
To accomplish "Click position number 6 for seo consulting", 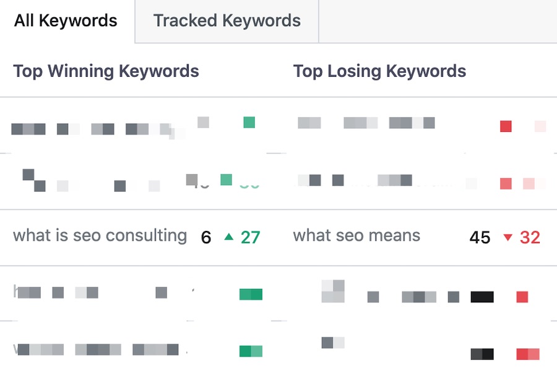I will tap(206, 237).
